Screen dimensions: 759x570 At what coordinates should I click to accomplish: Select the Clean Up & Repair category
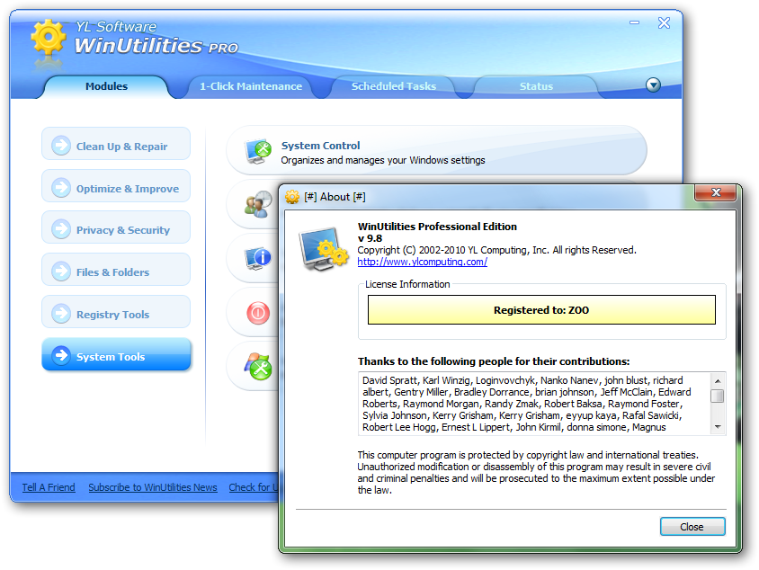pos(116,144)
